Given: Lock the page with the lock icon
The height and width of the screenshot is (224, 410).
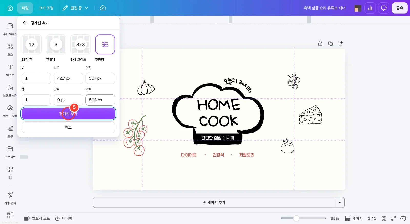Looking at the screenshot, I should 320,43.
